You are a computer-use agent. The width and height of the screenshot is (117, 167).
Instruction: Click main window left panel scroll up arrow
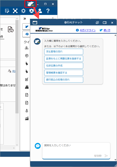click(17, 18)
